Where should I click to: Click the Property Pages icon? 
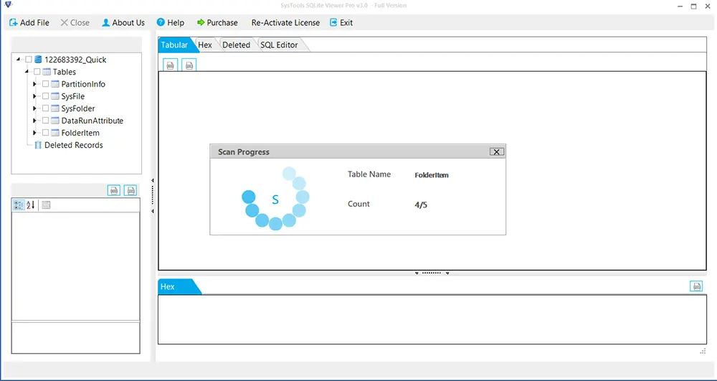pos(46,205)
